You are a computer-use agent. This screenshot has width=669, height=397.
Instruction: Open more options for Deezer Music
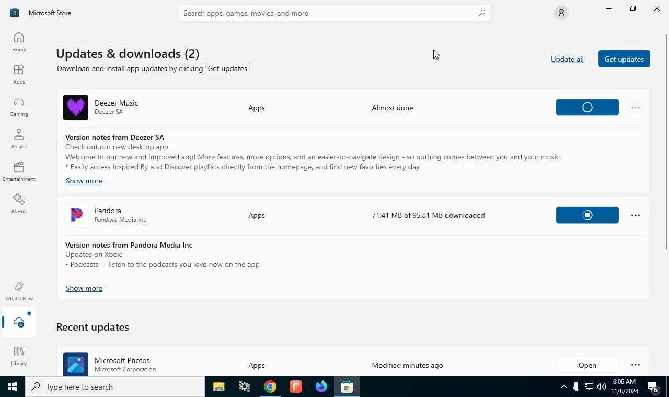[636, 108]
